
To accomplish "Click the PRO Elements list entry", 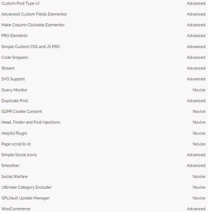I will [14, 36].
